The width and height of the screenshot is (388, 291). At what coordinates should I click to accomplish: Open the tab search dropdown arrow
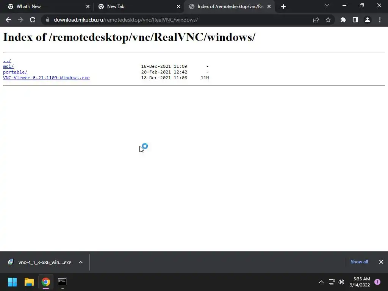[327, 5]
